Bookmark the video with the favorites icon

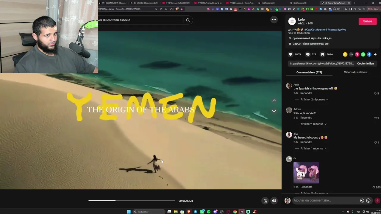[322, 54]
